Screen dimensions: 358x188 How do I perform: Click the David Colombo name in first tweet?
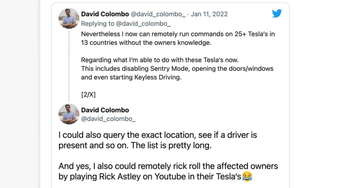105,14
